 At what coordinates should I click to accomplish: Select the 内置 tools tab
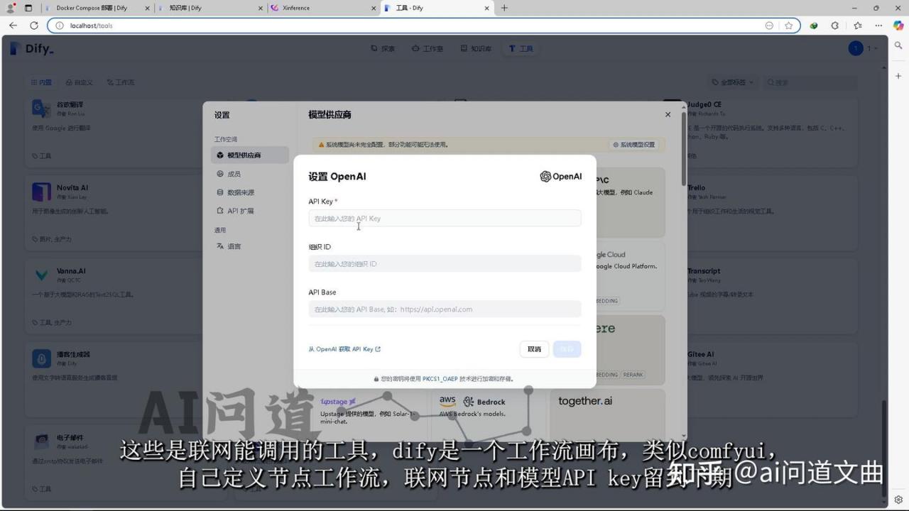point(41,82)
